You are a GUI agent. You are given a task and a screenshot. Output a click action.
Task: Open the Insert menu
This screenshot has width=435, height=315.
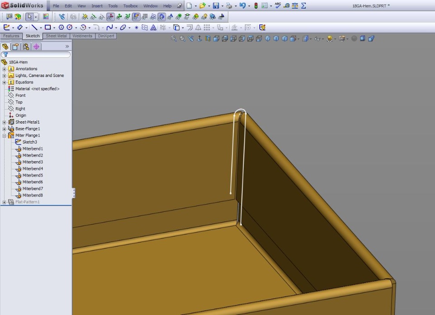97,6
